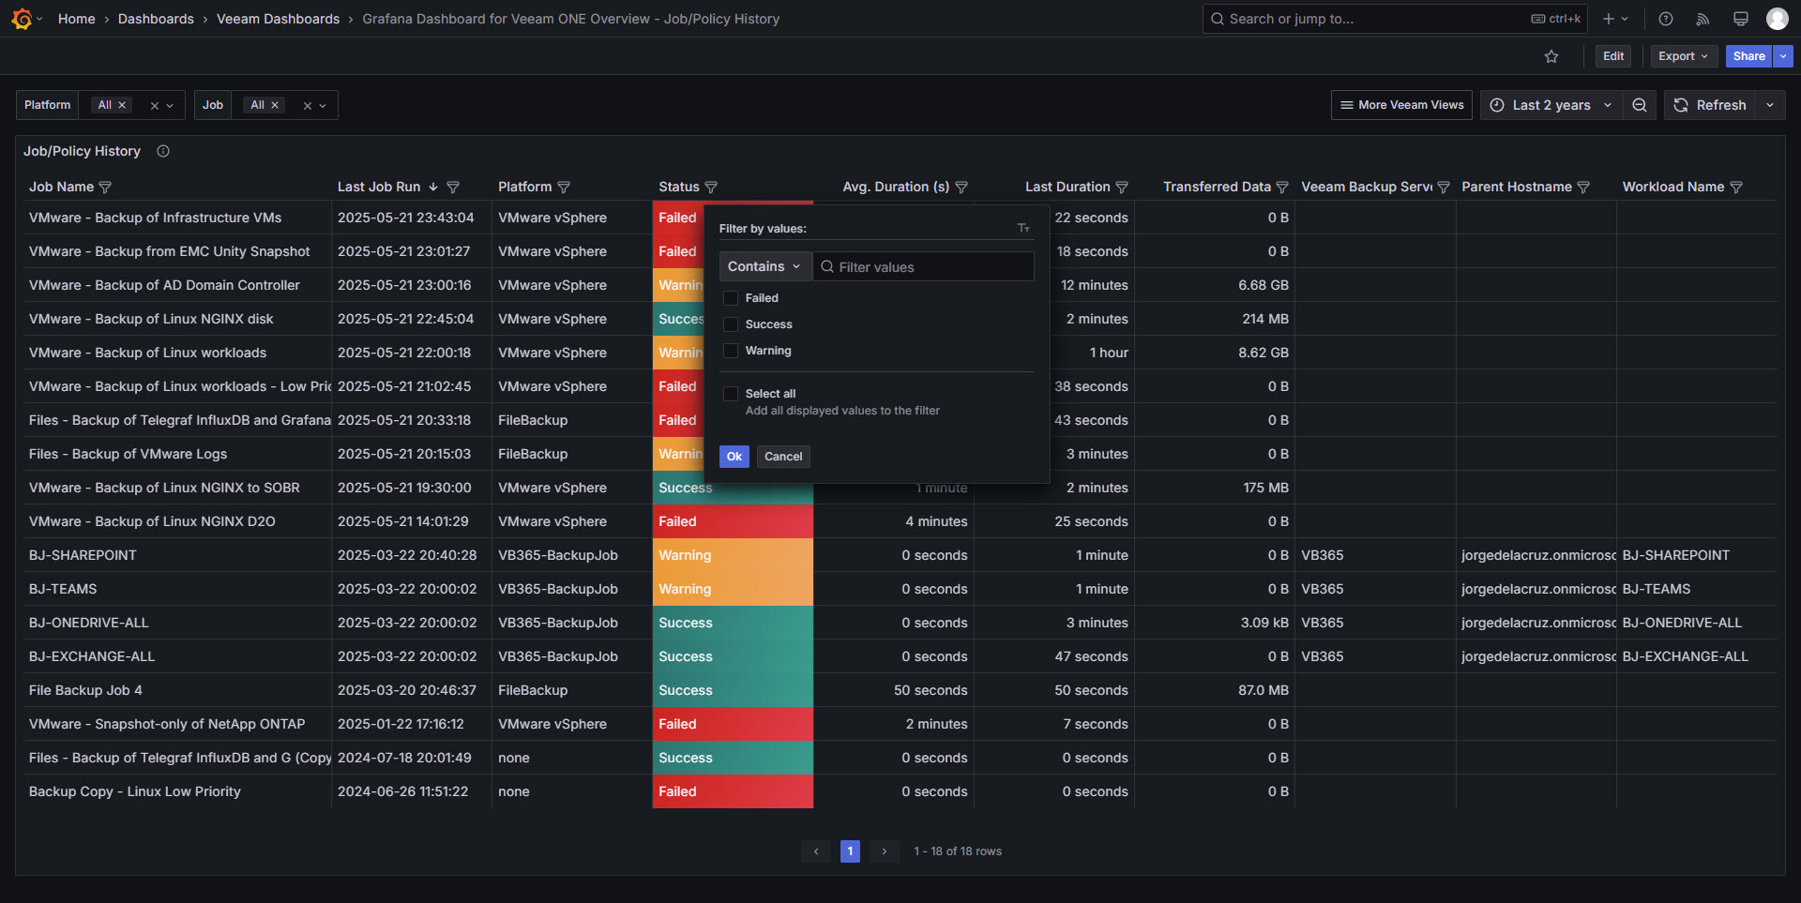1801x903 pixels.
Task: Open More Veeam Views menu
Action: [x=1401, y=105]
